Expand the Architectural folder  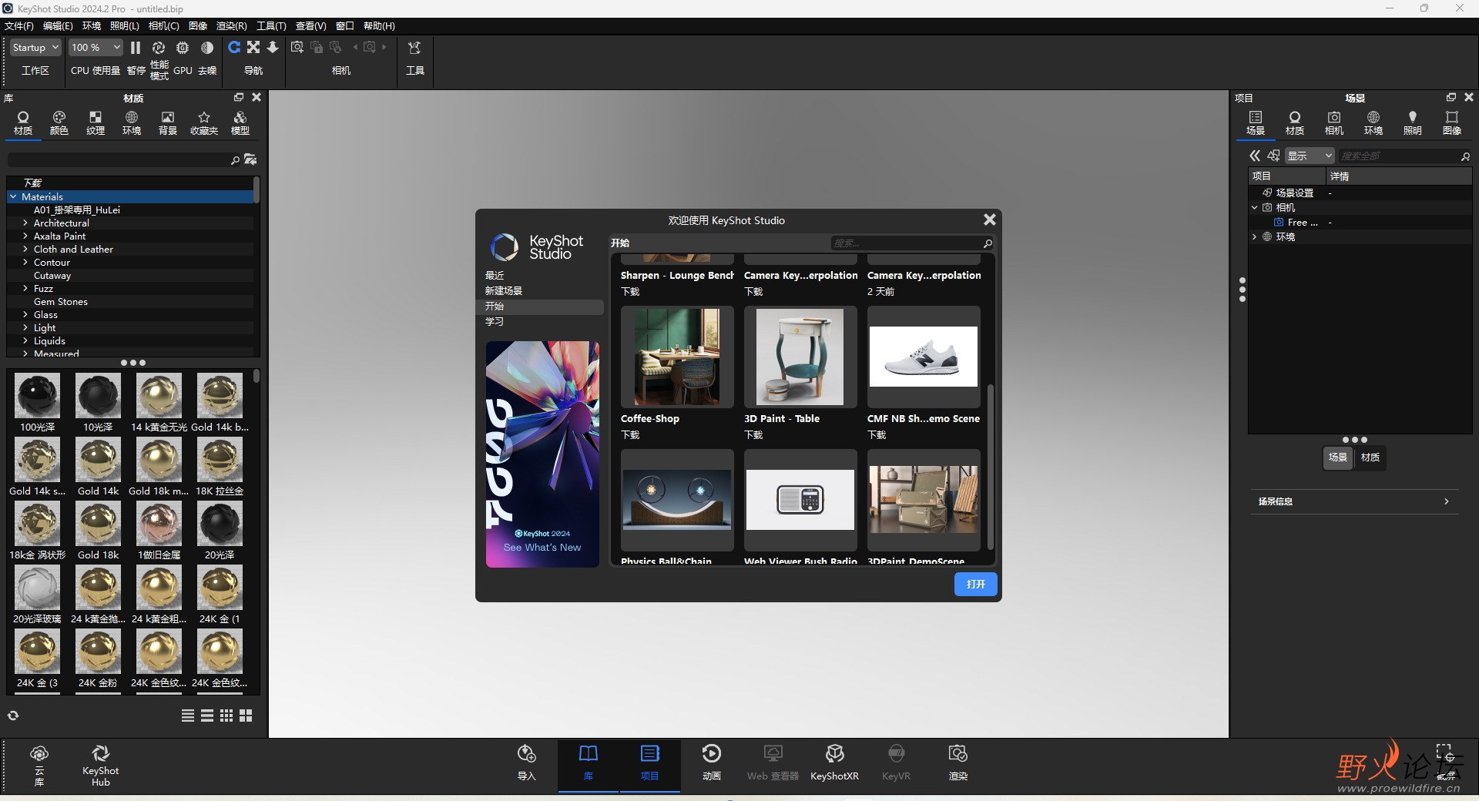25,223
